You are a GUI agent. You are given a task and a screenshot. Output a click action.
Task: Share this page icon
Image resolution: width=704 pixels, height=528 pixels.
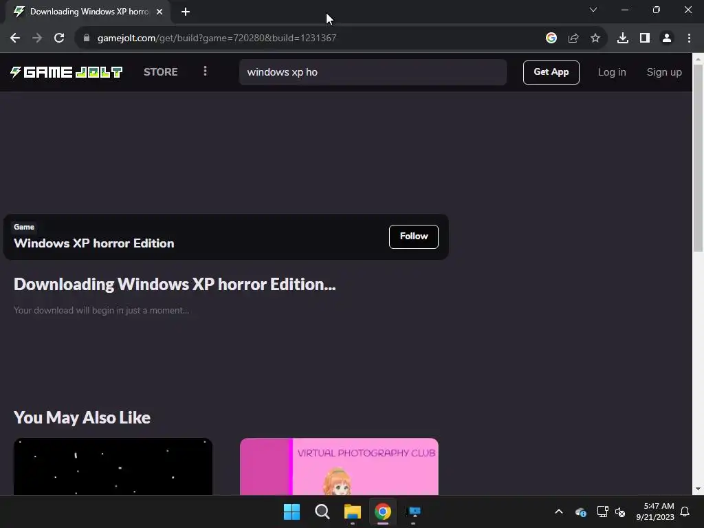click(x=573, y=38)
